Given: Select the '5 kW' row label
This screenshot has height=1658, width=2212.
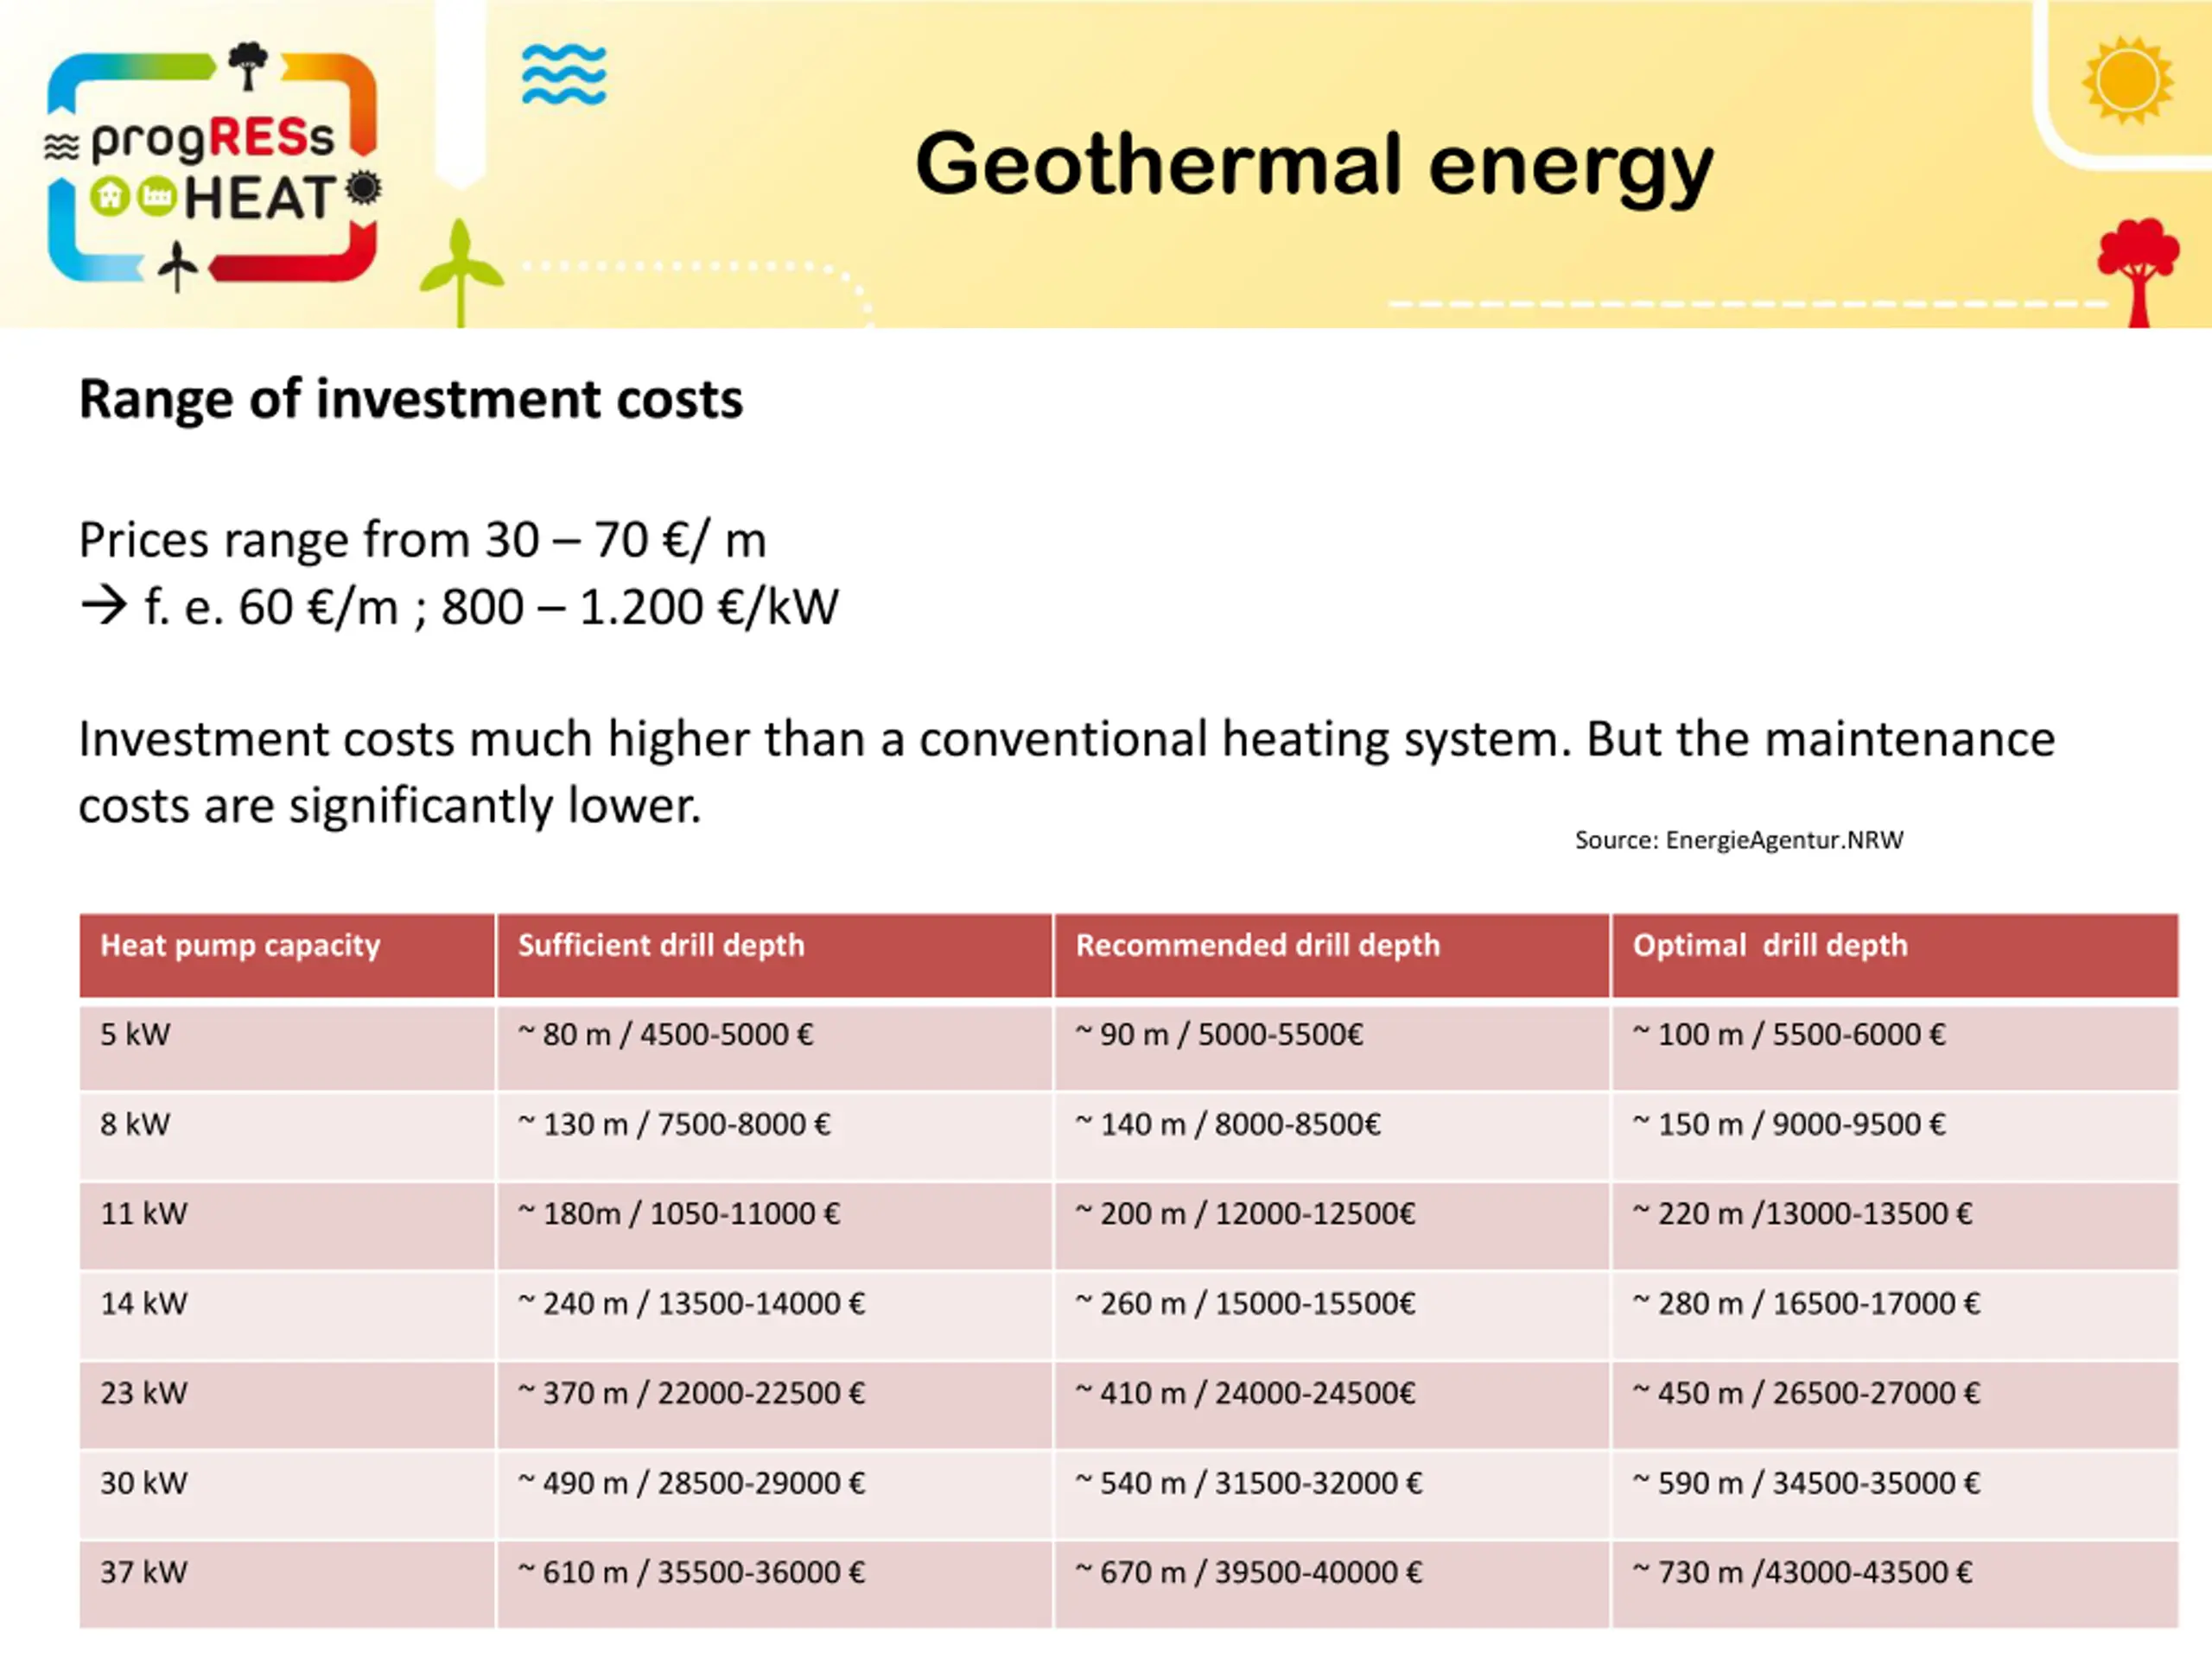Looking at the screenshot, I should [135, 1035].
